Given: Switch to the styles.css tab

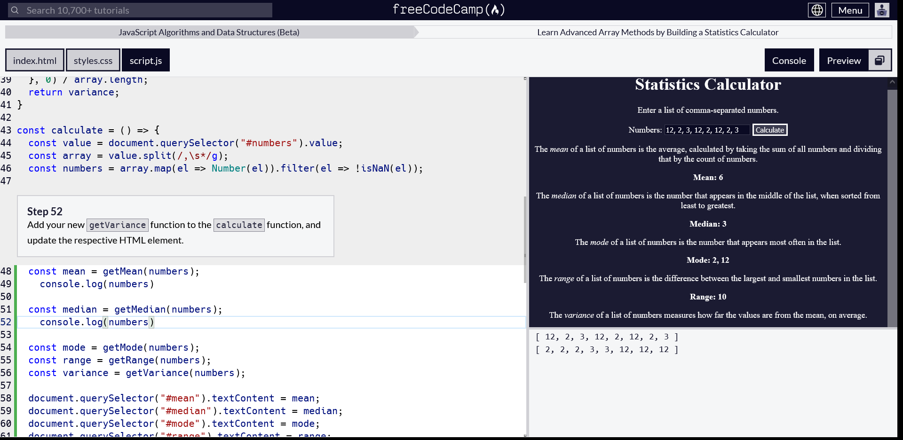Looking at the screenshot, I should click(x=93, y=60).
